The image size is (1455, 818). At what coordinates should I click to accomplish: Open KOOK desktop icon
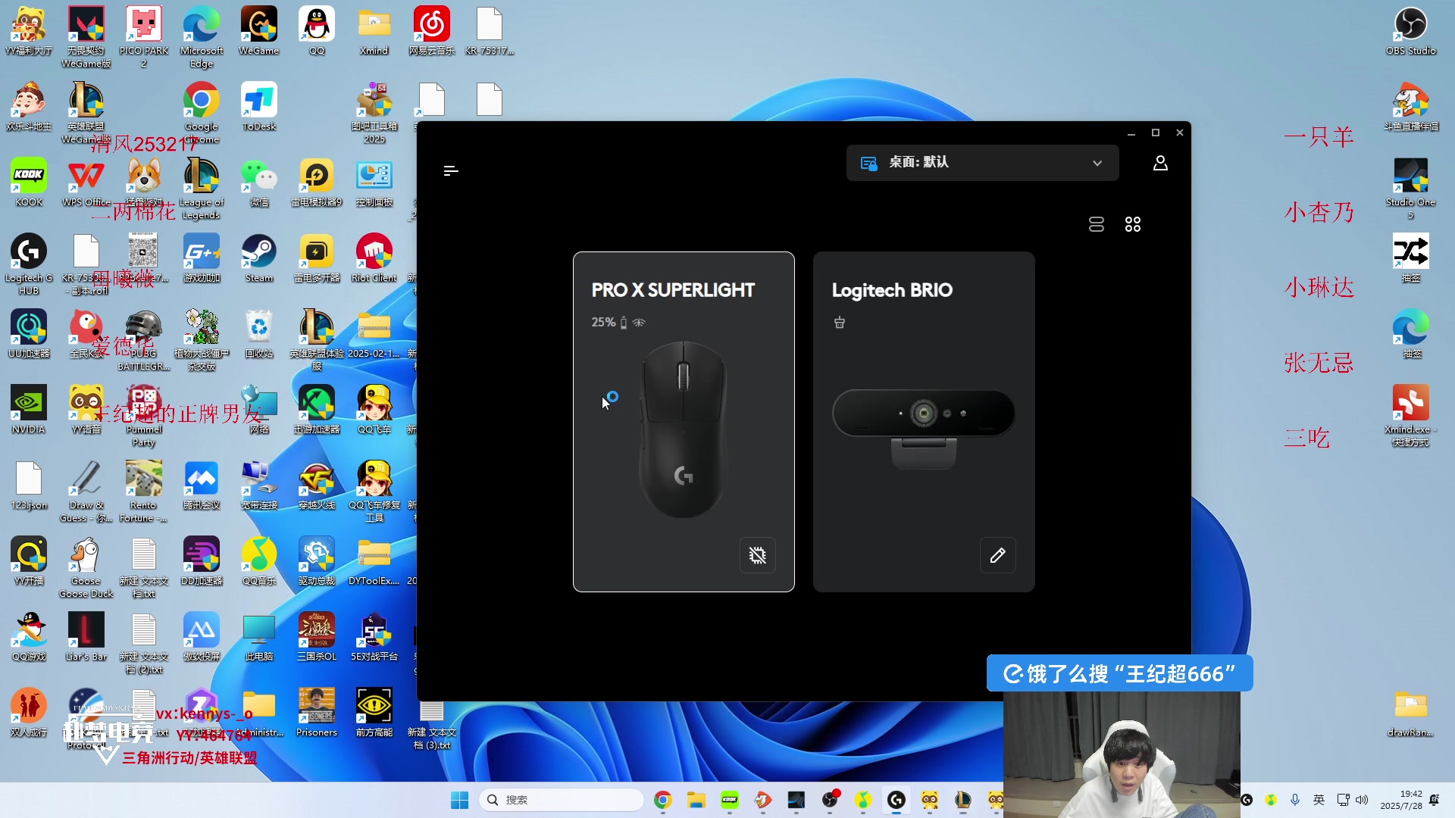[x=29, y=183]
